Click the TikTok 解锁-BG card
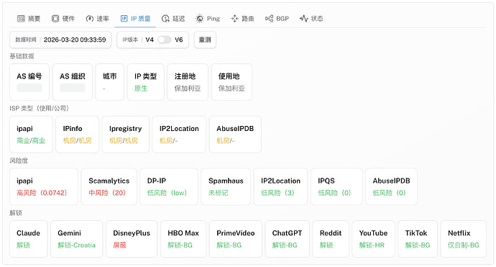Image resolution: width=496 pixels, height=267 pixels. 418,239
